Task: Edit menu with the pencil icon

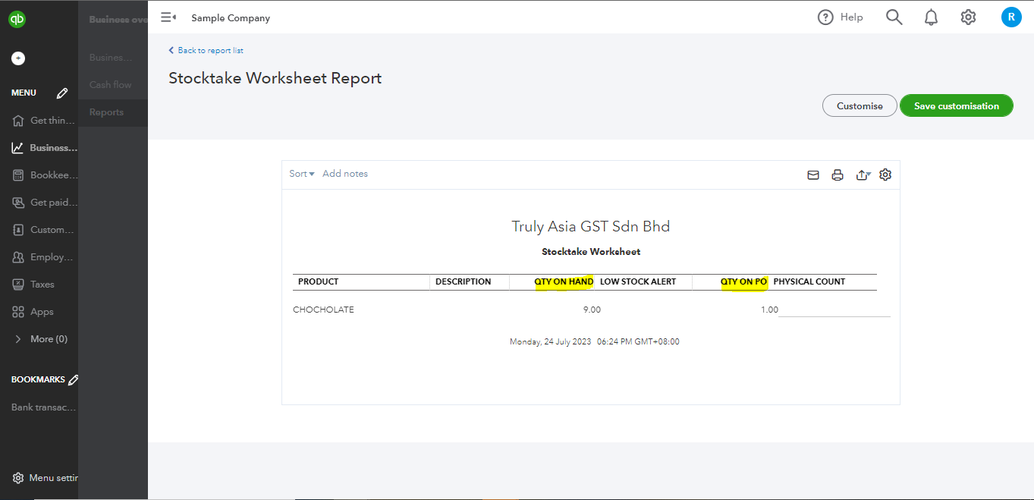Action: [62, 93]
